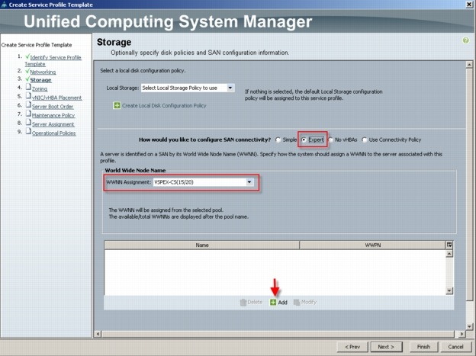Click the page icon beside Maintenance Policy
476x356 pixels.
(28, 114)
